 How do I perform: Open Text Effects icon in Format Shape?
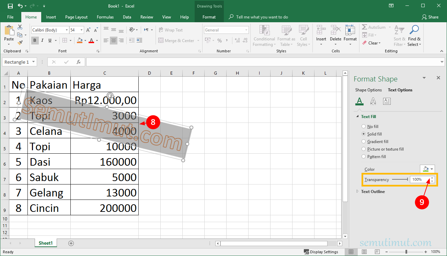tap(373, 101)
